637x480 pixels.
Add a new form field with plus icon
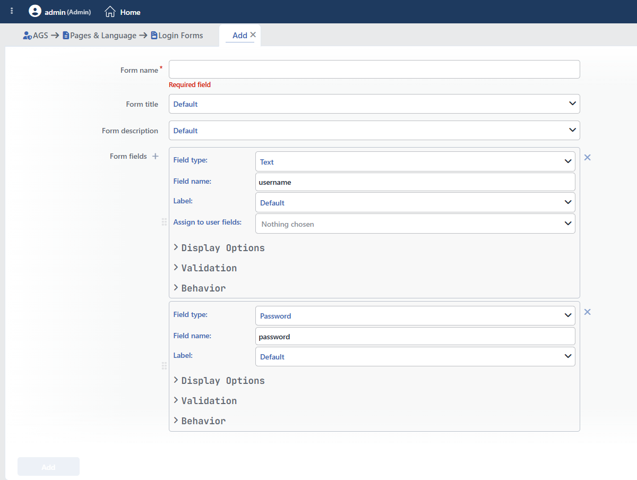tap(156, 156)
